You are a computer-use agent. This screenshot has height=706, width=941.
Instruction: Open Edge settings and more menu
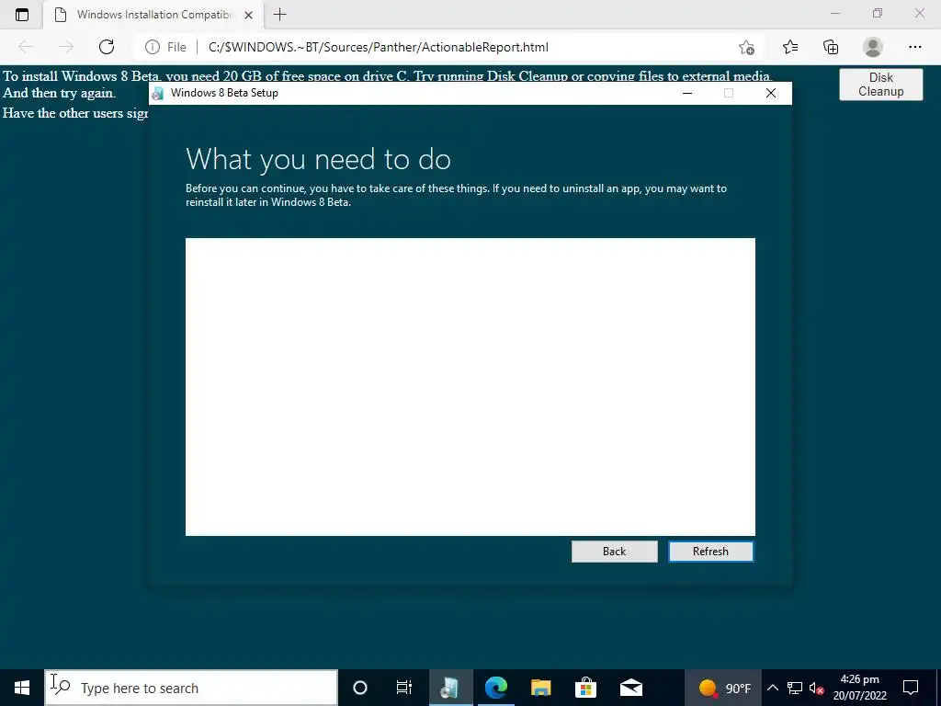tap(914, 47)
